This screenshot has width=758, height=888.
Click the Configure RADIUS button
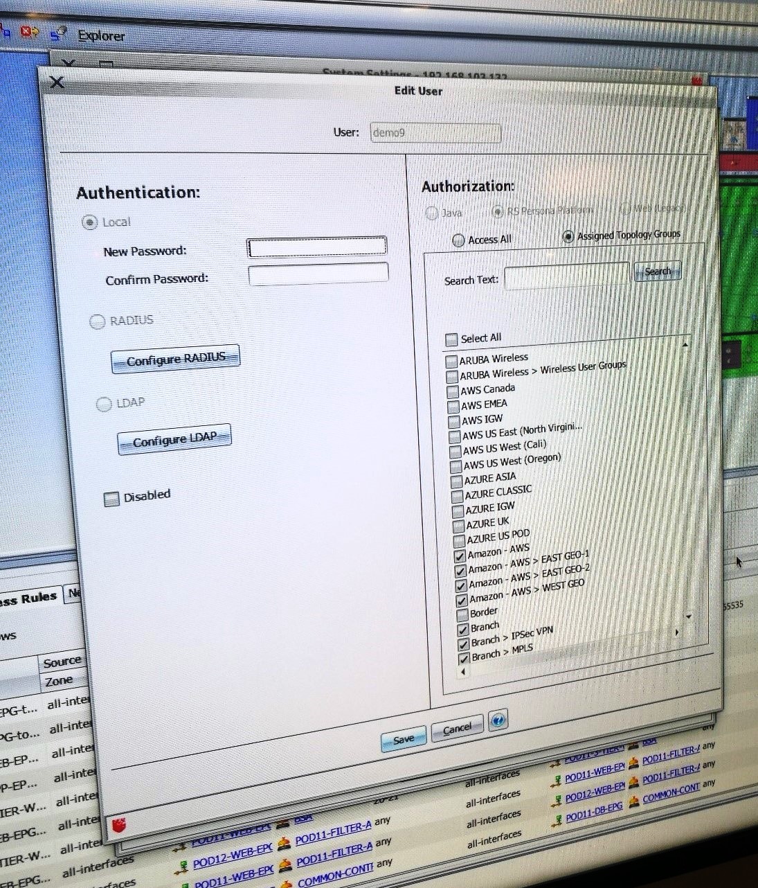pyautogui.click(x=176, y=359)
